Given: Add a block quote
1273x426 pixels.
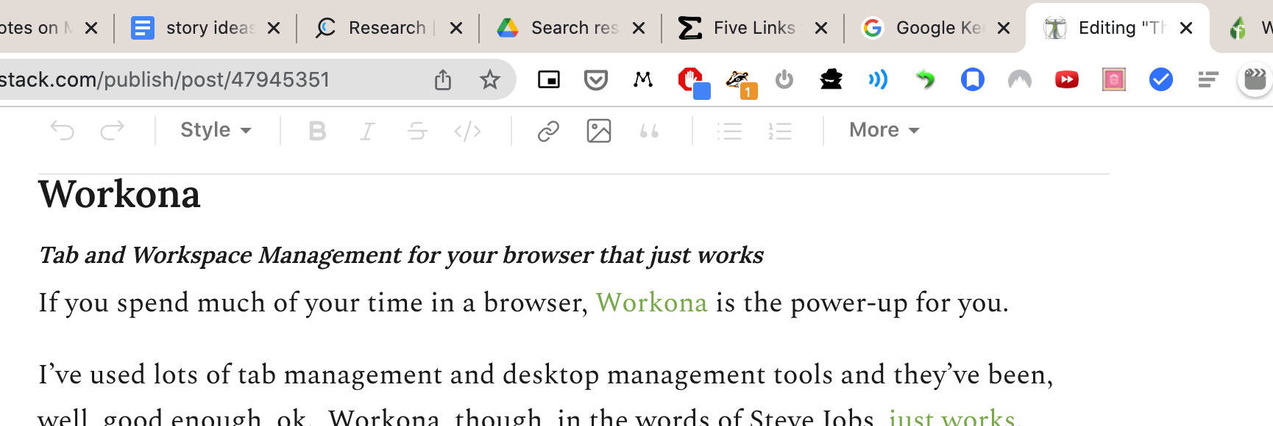Looking at the screenshot, I should (x=649, y=131).
